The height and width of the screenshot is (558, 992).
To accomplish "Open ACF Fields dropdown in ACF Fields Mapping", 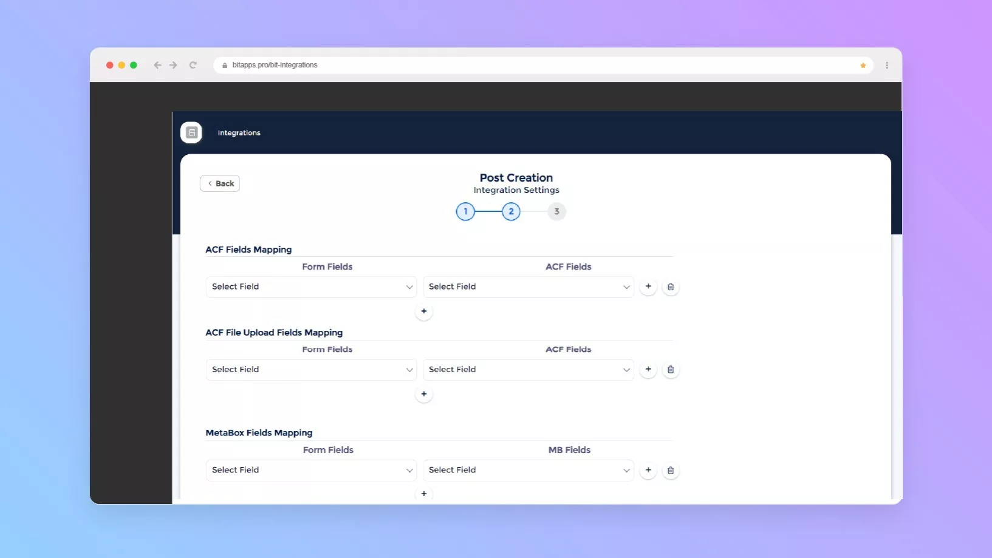I will coord(528,287).
